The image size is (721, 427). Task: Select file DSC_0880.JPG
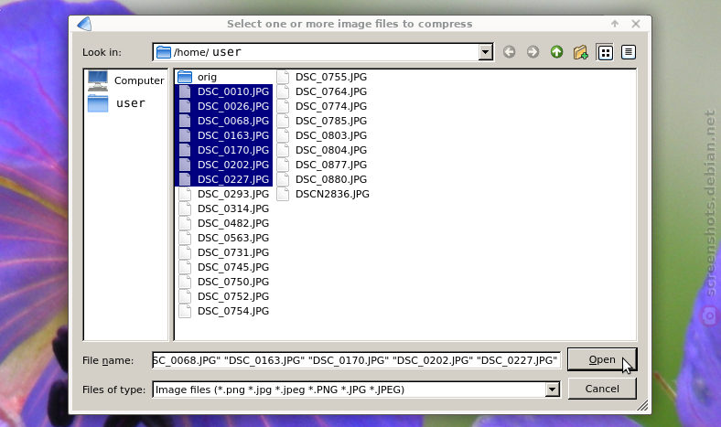(x=322, y=179)
